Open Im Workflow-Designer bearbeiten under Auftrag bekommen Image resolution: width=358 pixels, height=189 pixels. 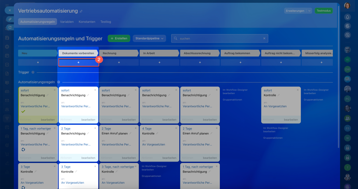235,92
